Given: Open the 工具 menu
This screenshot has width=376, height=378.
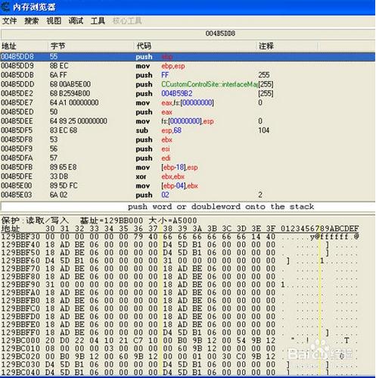Looking at the screenshot, I should click(98, 21).
